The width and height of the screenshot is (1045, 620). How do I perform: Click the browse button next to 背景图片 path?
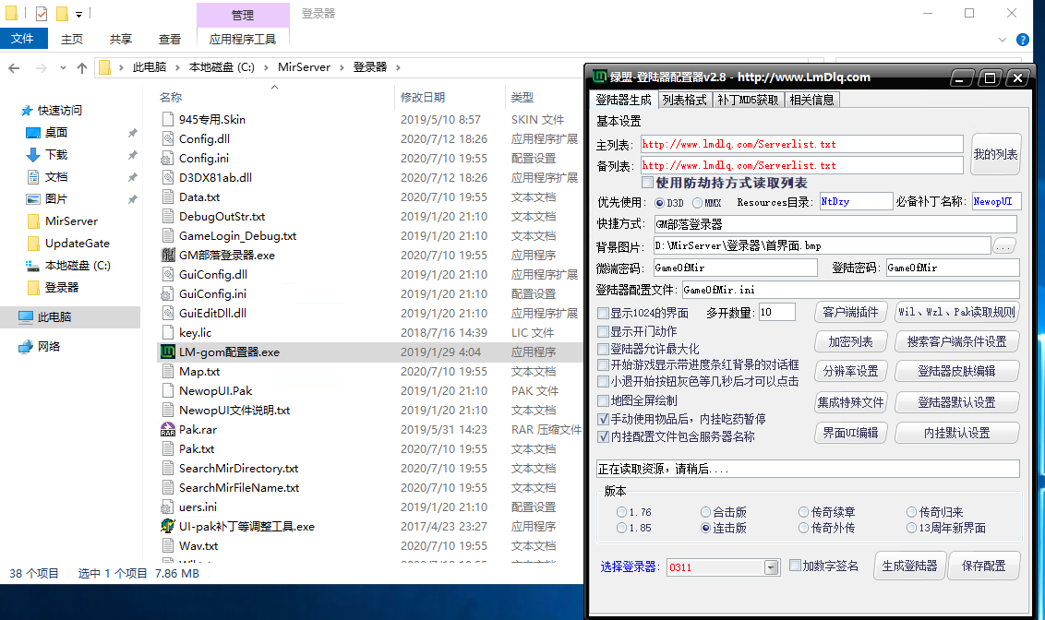[1003, 246]
